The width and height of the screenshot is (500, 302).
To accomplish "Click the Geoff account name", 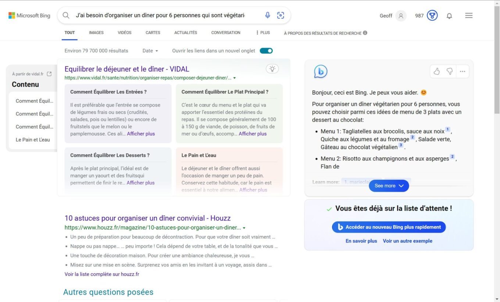I will (x=386, y=16).
